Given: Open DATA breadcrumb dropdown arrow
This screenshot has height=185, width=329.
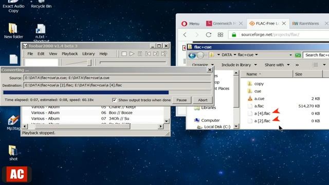Looking at the screenshot, I should pos(235,55).
